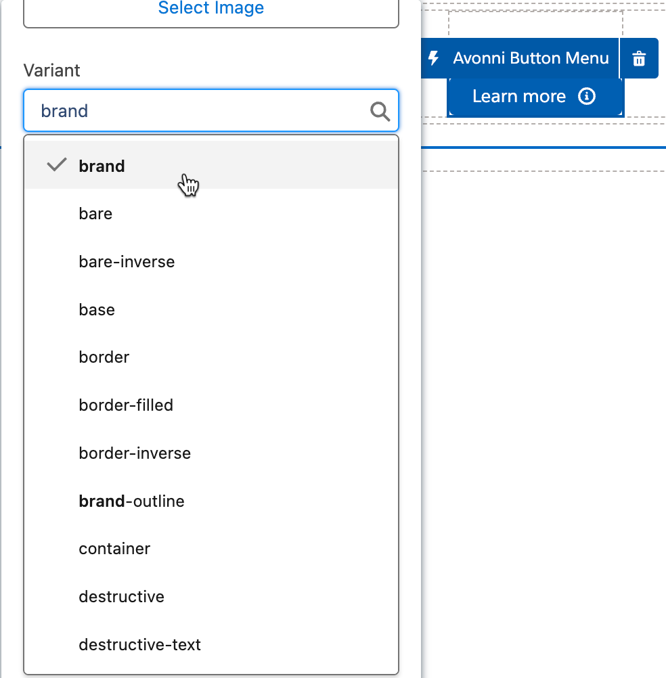
Task: Choose the brand-outline variant
Action: [x=131, y=501]
